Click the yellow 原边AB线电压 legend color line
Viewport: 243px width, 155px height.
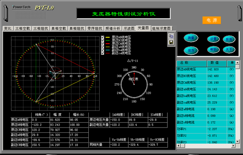click(108, 37)
